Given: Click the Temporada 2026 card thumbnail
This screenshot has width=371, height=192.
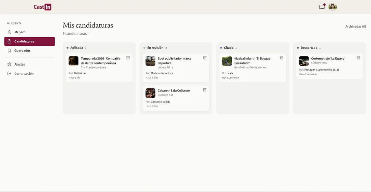Looking at the screenshot, I should pos(74,61).
